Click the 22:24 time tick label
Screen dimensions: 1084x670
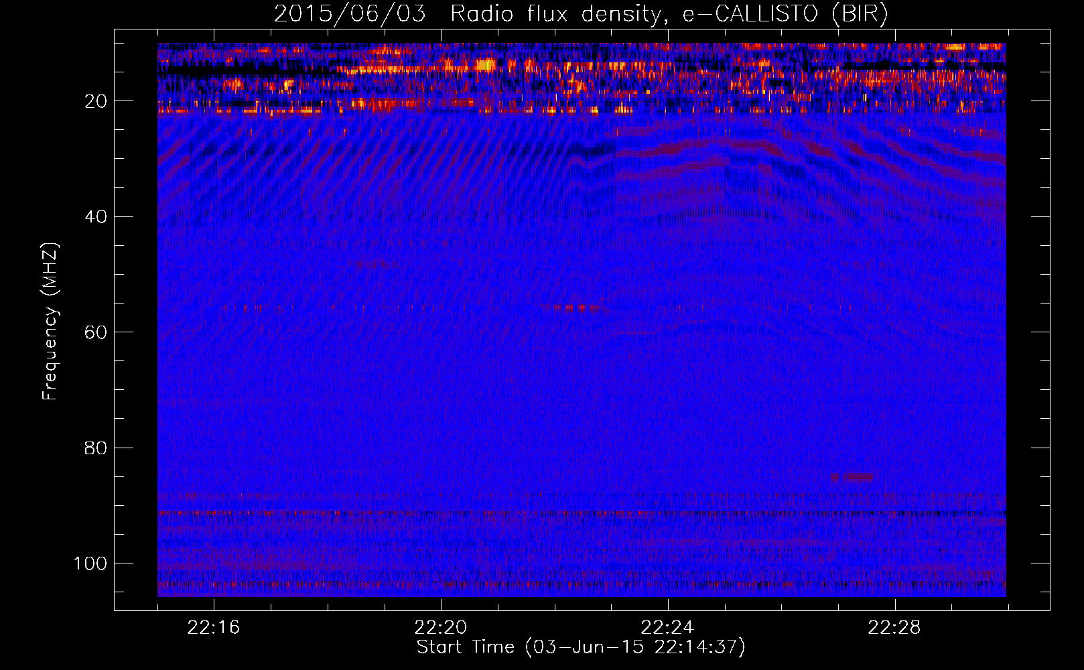[667, 628]
